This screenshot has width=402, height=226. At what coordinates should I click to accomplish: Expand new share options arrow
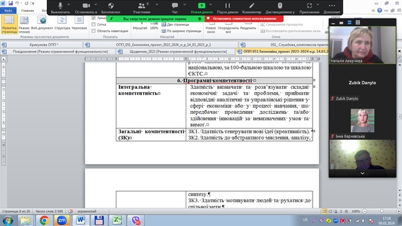pos(211,4)
